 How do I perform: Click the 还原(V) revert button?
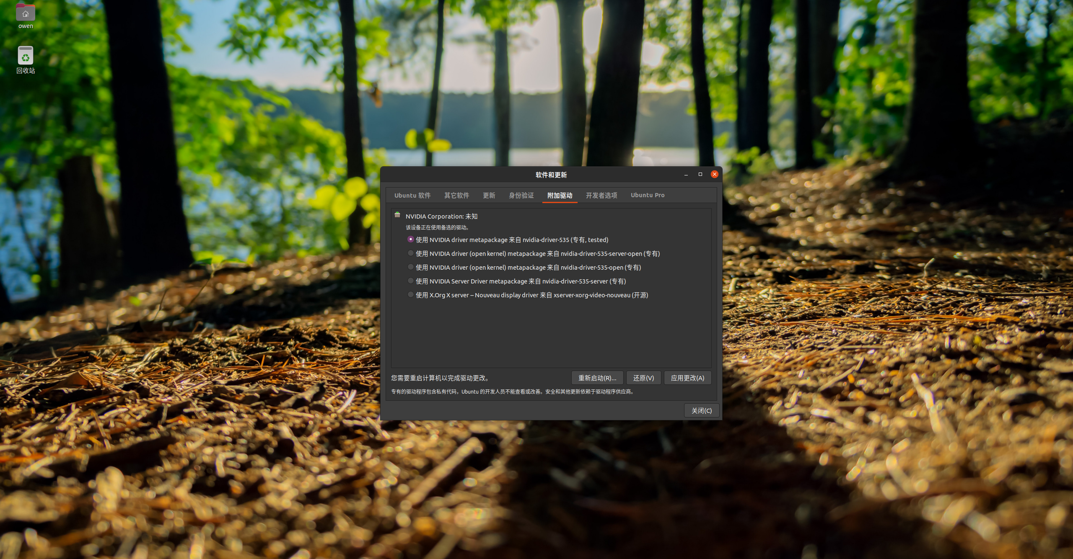point(643,378)
